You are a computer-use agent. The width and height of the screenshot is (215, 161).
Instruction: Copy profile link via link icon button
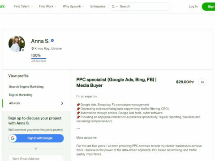click(202, 82)
